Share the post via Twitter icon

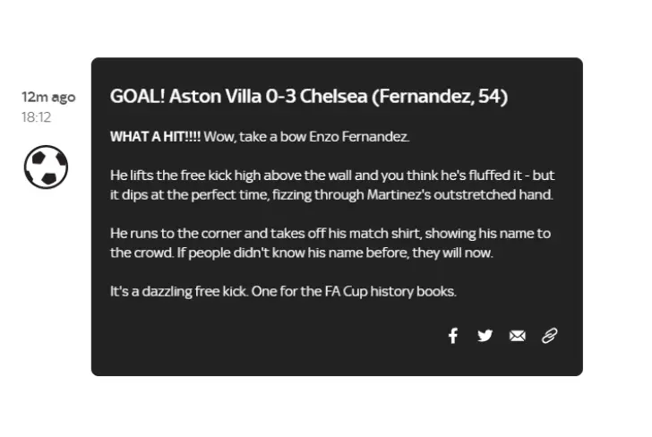click(x=485, y=336)
